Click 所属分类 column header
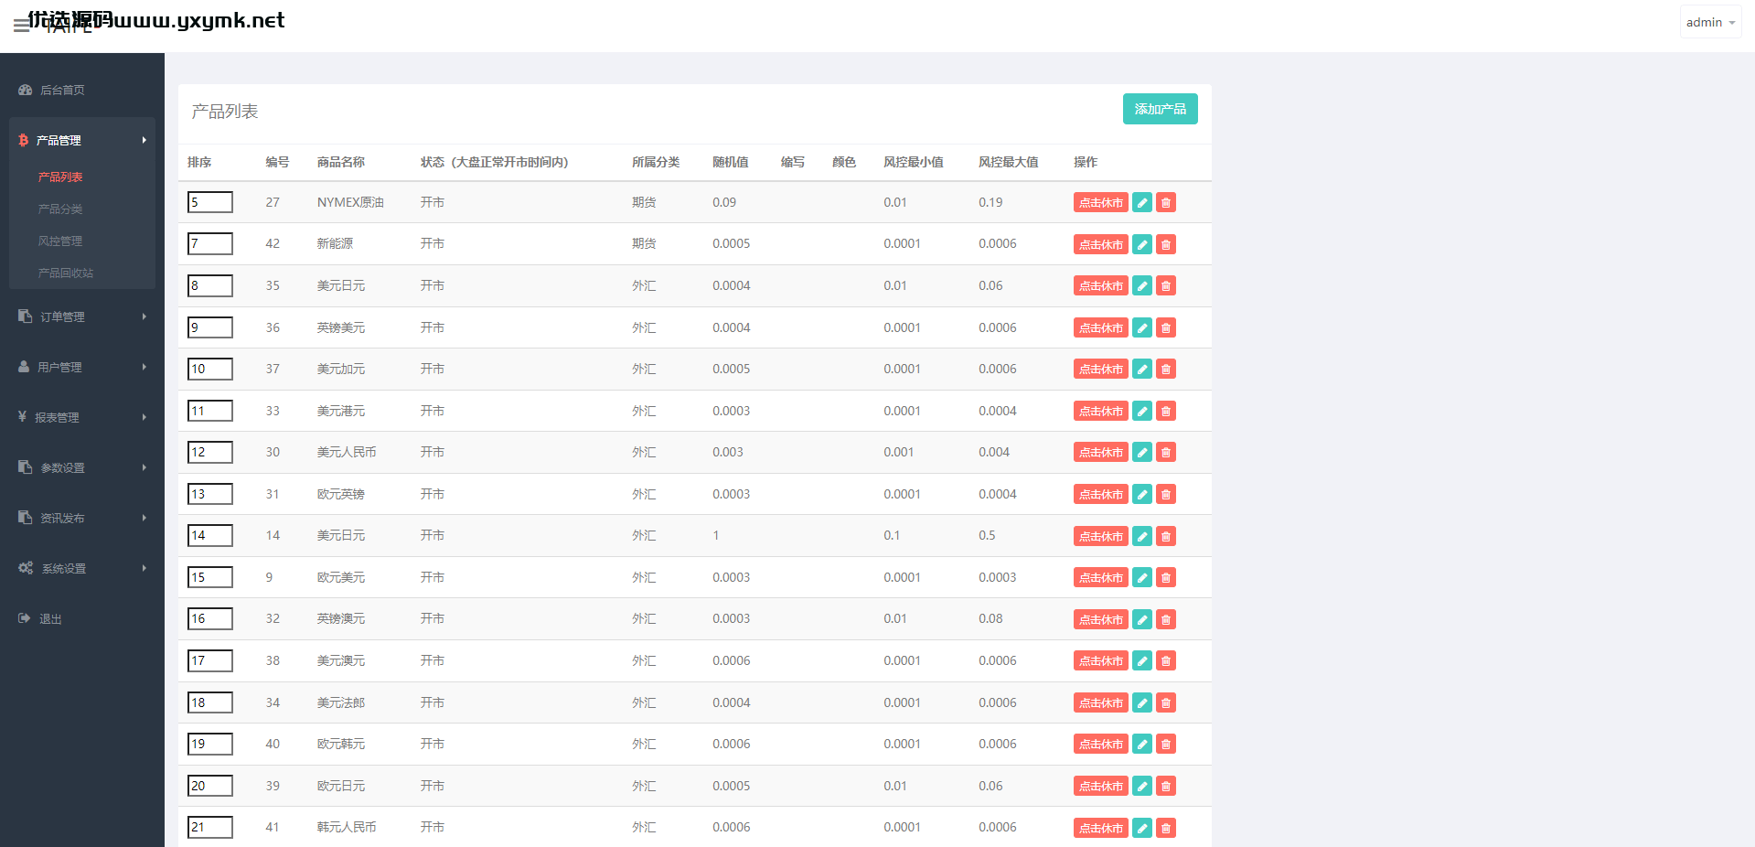This screenshot has height=847, width=1755. (656, 162)
